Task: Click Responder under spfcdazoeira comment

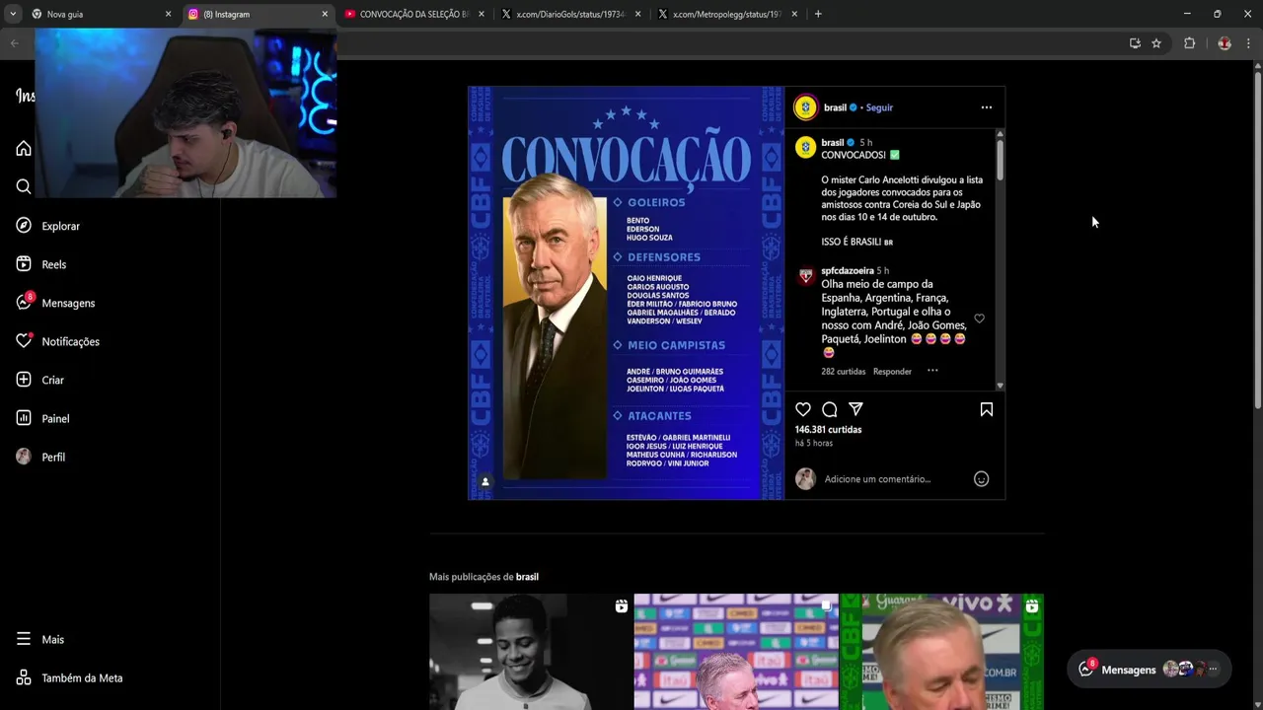Action: [892, 372]
